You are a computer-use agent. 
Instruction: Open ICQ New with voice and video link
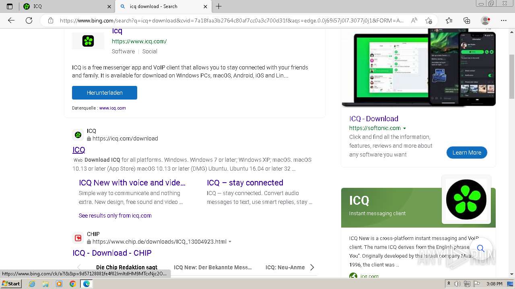[132, 183]
